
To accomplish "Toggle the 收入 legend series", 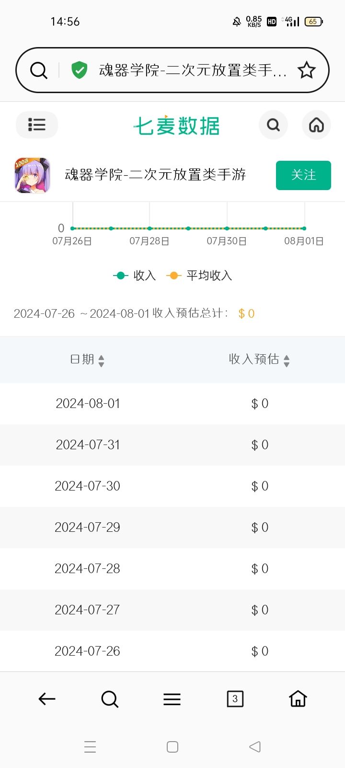I will click(134, 276).
